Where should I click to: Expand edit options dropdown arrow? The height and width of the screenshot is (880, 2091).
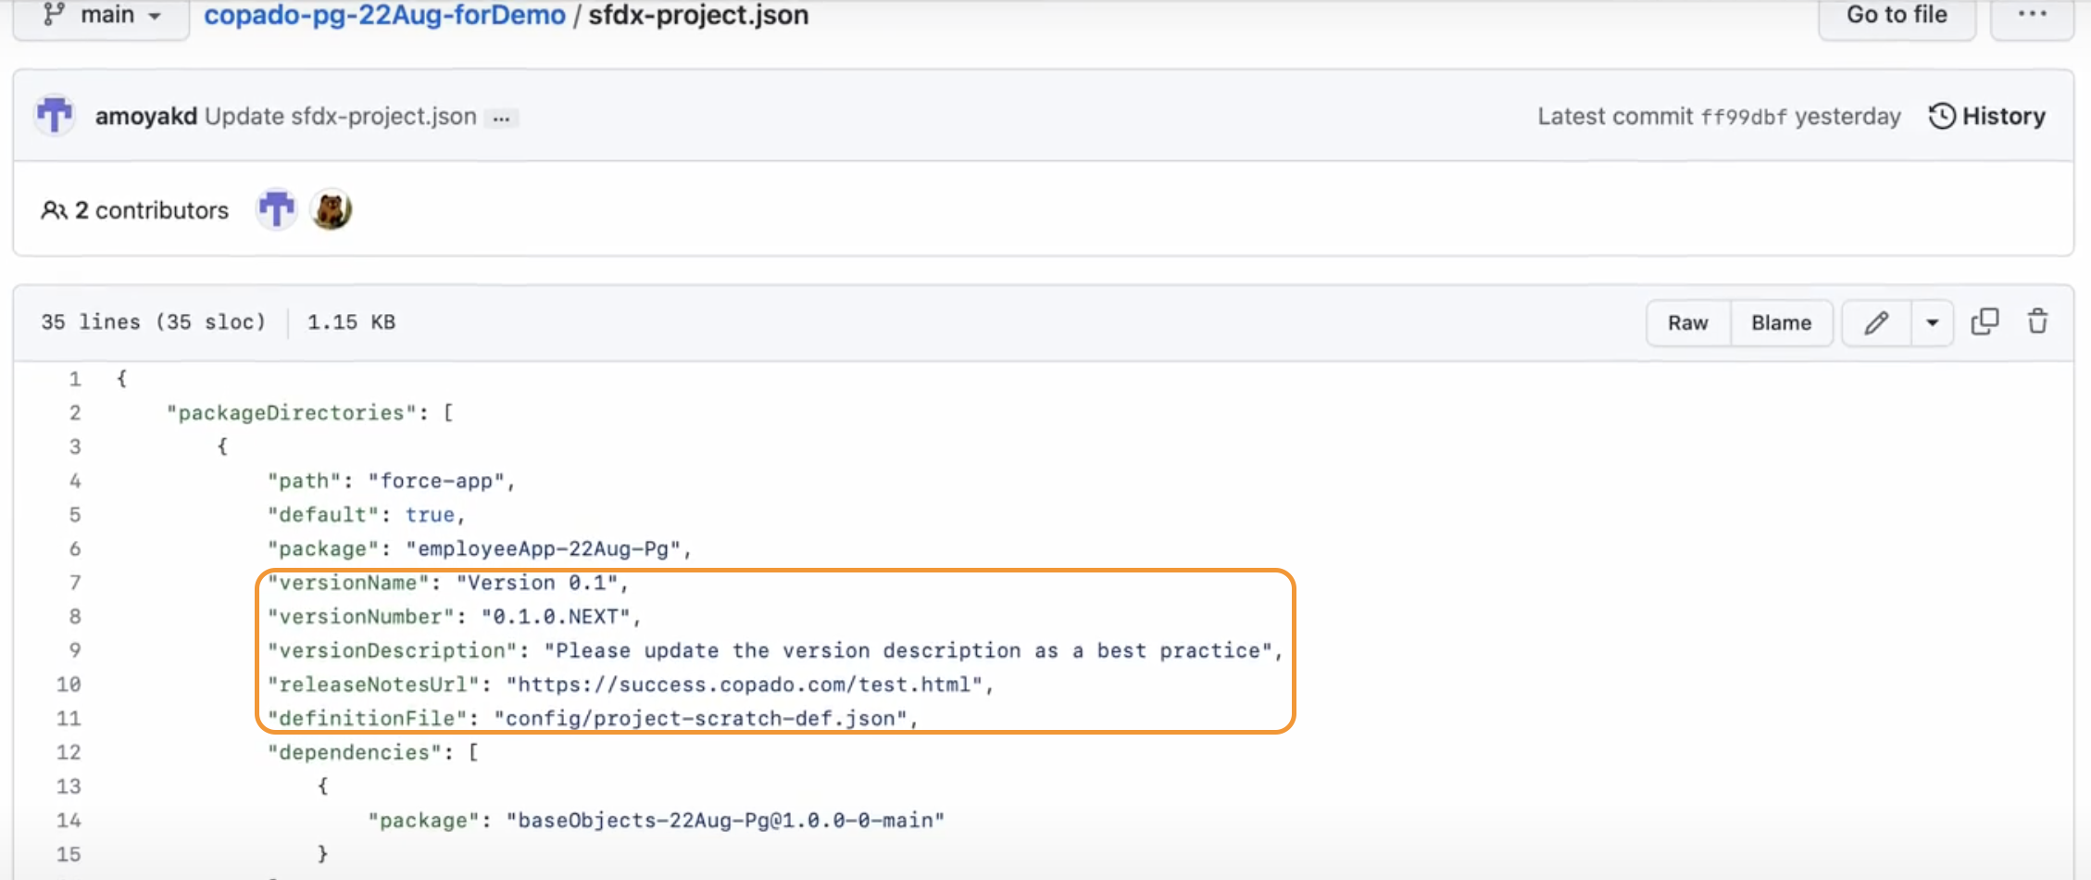pos(1932,322)
